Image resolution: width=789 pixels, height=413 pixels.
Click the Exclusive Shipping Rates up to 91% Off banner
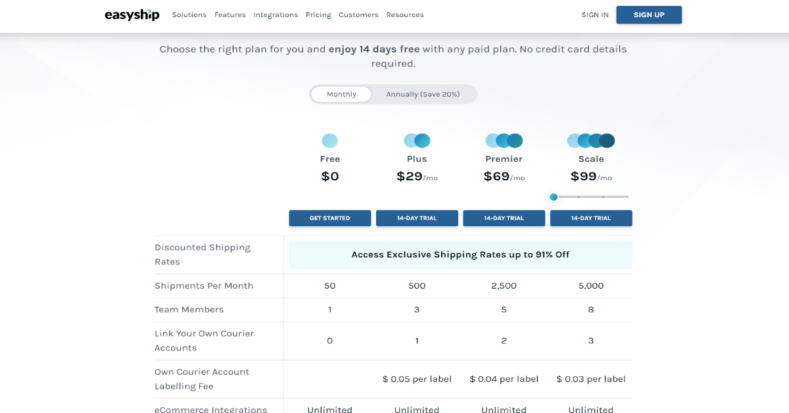(x=461, y=255)
